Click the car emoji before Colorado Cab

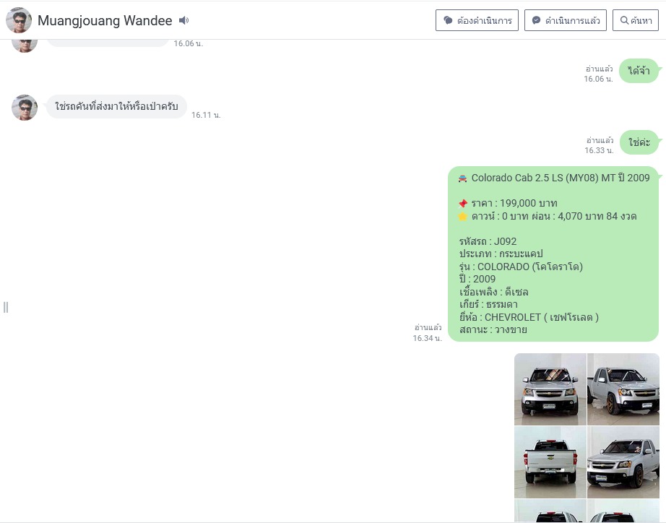click(x=462, y=178)
